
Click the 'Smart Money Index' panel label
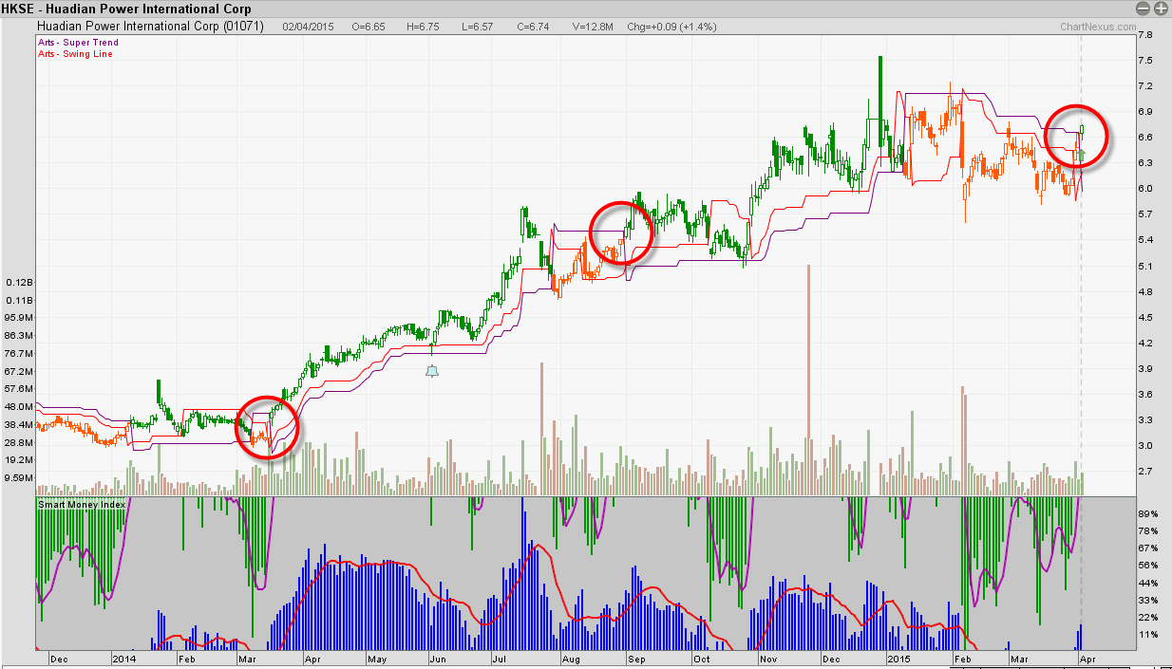[82, 505]
